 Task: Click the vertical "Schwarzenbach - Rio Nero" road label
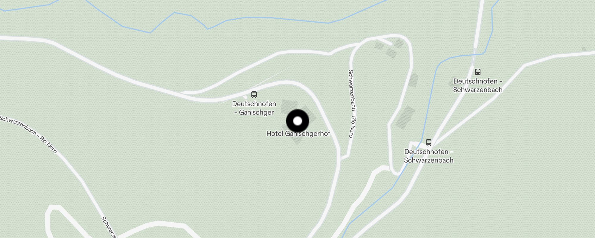click(x=352, y=104)
